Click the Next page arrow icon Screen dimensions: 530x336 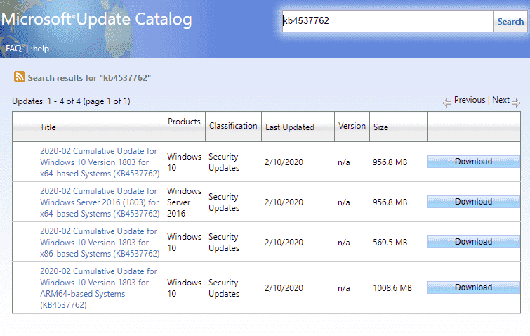pyautogui.click(x=516, y=103)
